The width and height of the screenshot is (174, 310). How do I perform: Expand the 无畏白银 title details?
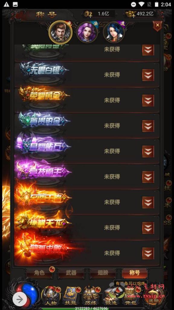148,75
